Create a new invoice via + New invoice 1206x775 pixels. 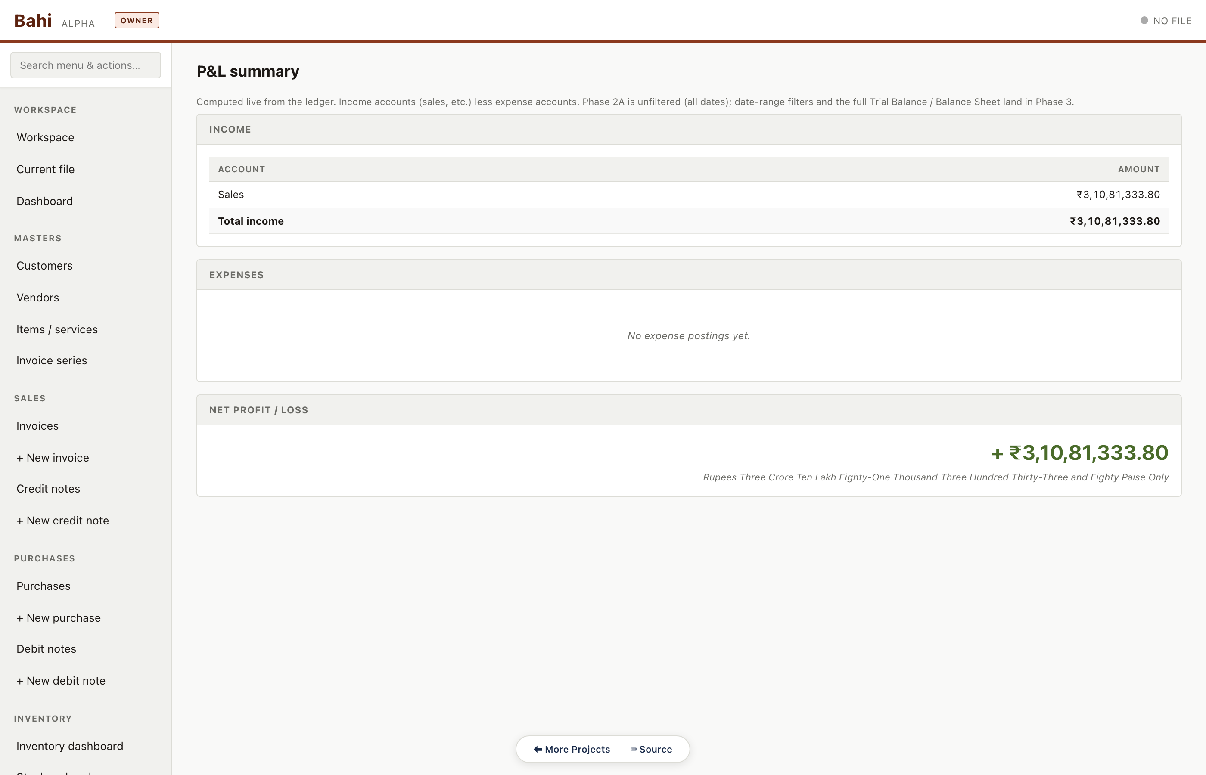53,457
